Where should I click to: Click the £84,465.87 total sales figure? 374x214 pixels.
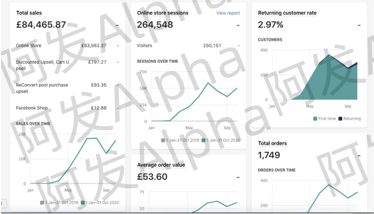[x=41, y=25]
